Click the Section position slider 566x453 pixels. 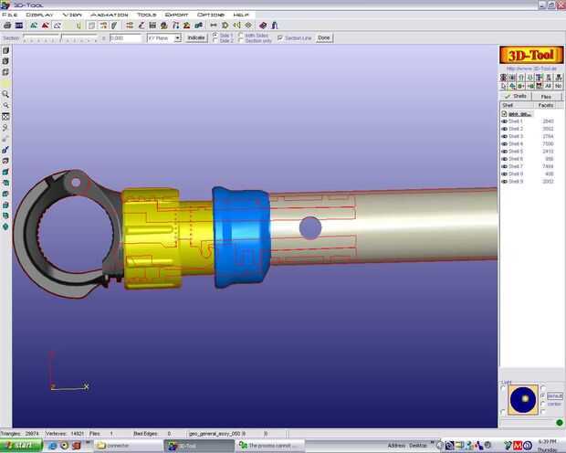(60, 38)
